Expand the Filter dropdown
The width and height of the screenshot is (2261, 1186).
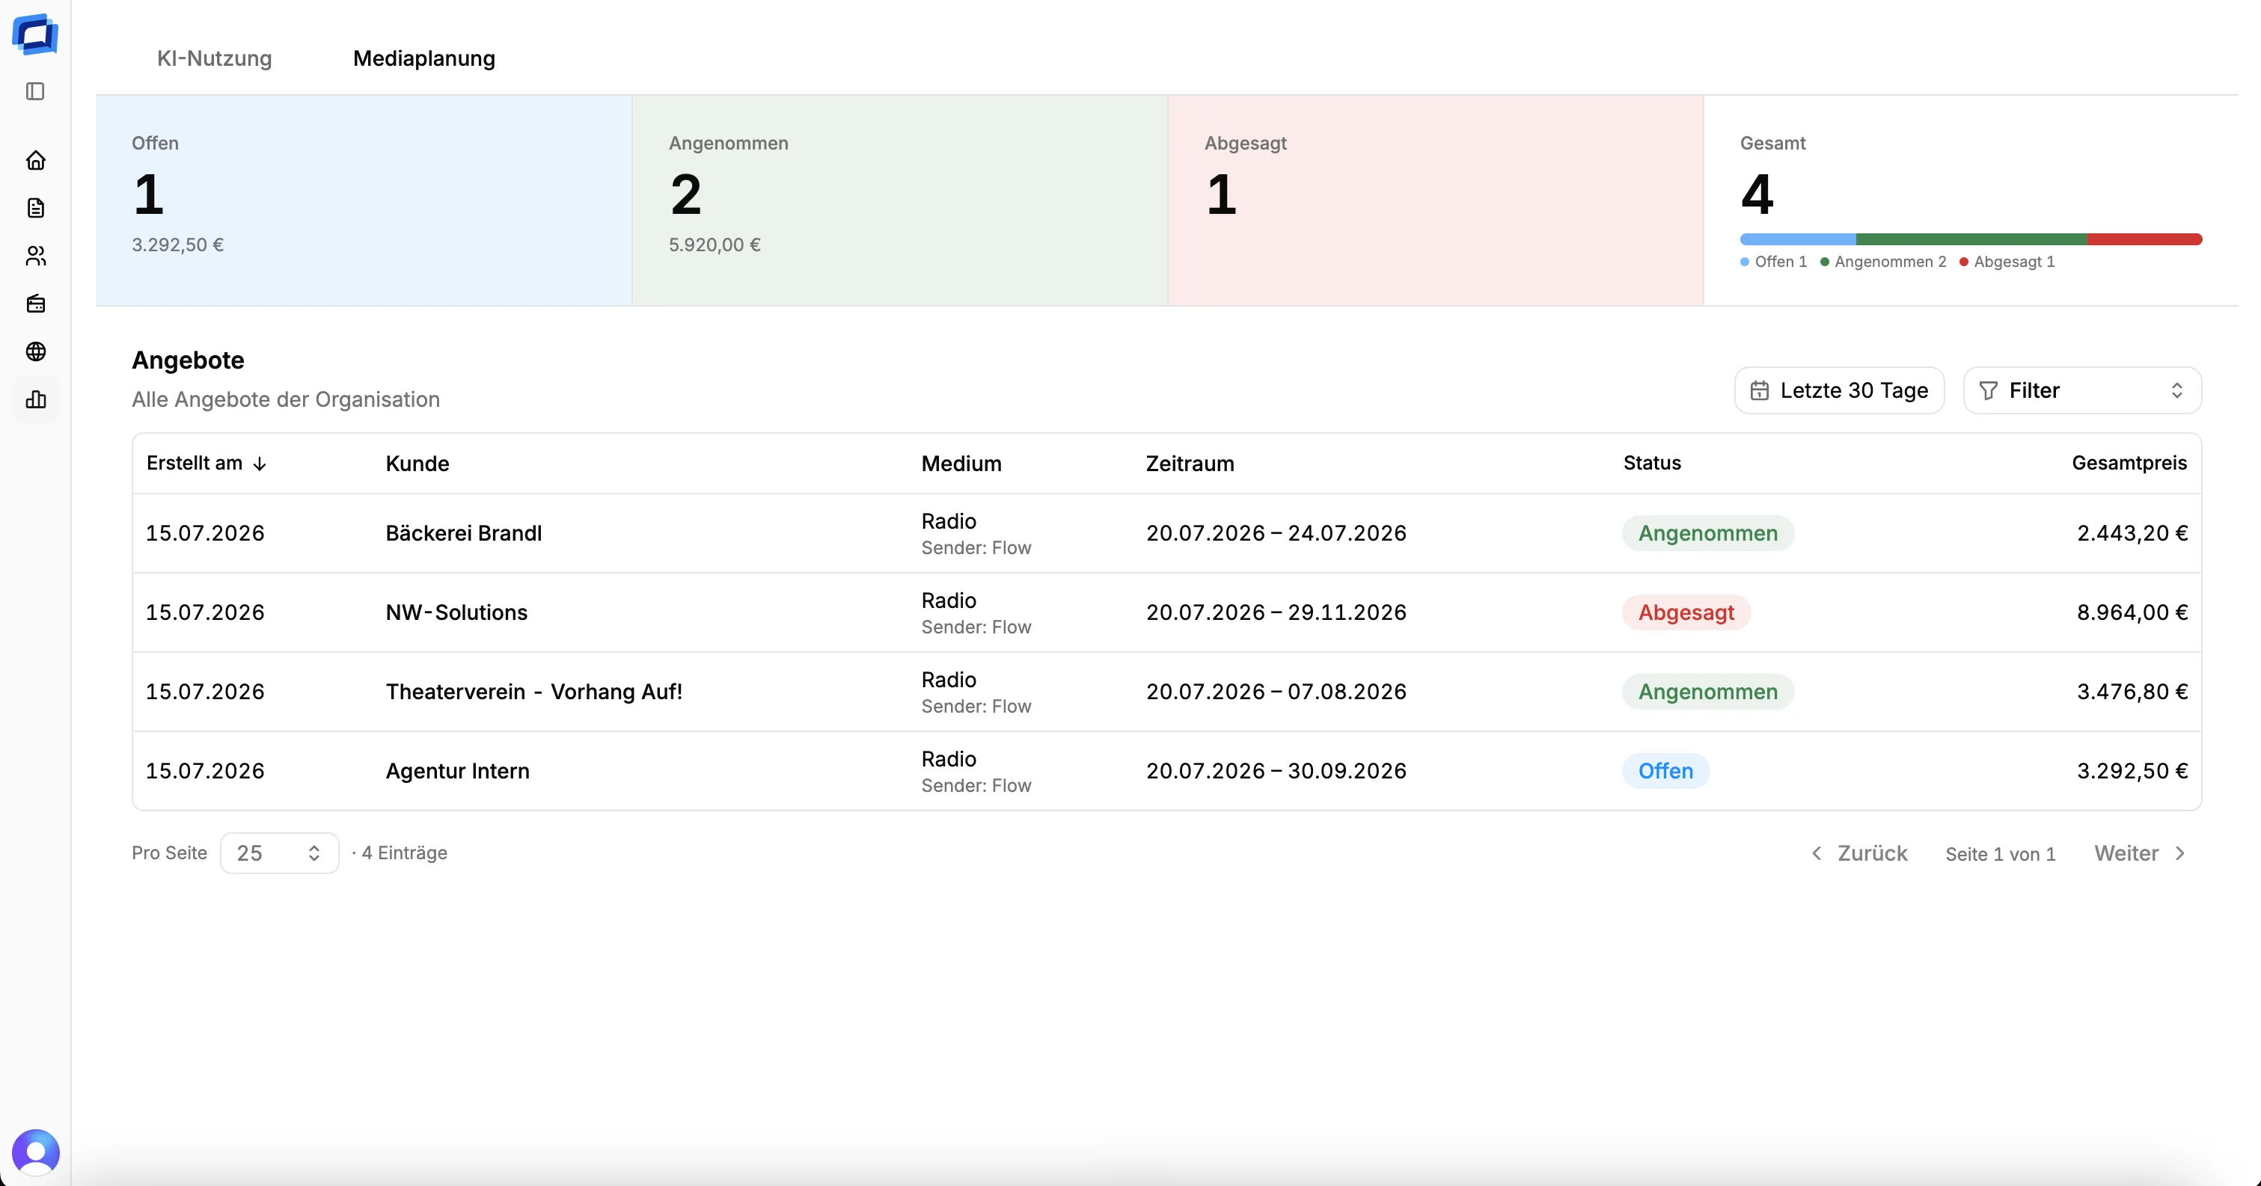tap(2082, 390)
